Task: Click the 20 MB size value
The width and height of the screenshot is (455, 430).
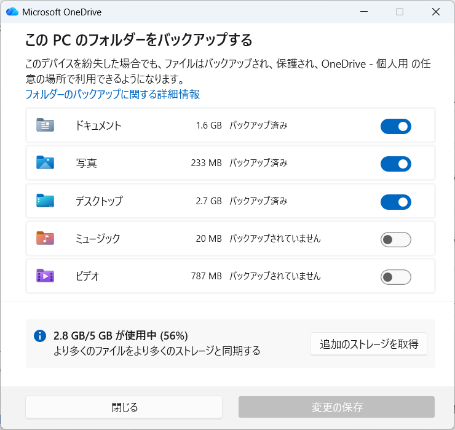Action: 208,238
